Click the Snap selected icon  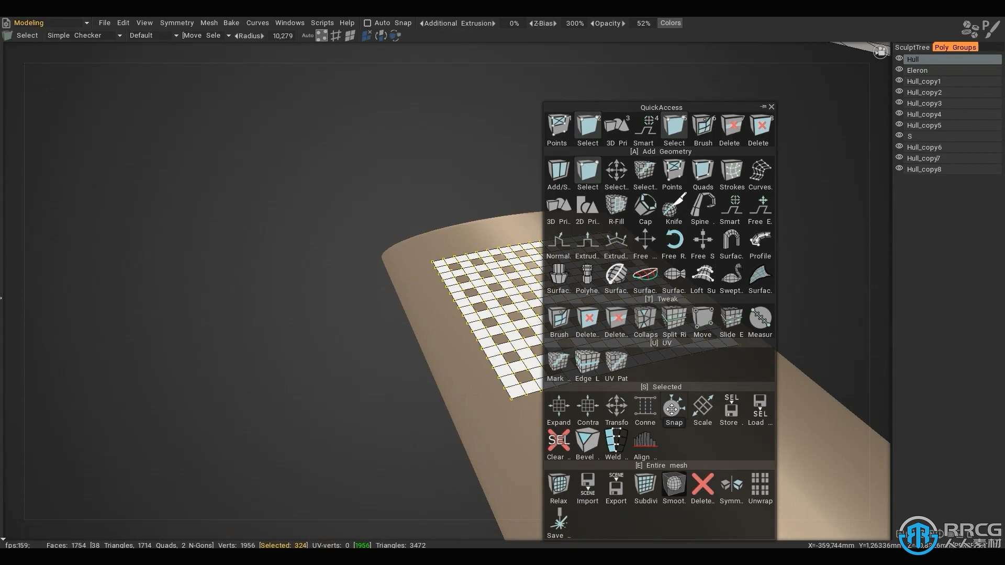click(674, 411)
